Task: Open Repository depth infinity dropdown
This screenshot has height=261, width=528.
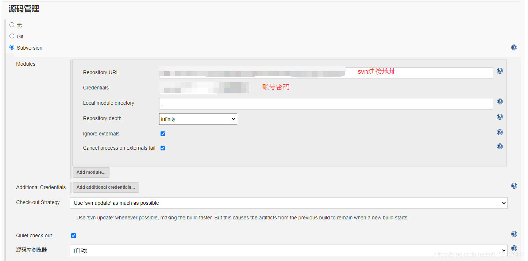Action: click(198, 119)
